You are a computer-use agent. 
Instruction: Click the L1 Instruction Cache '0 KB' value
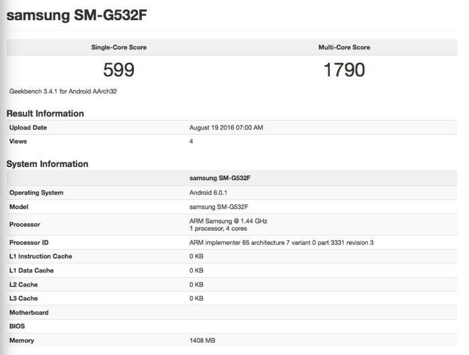click(x=196, y=256)
